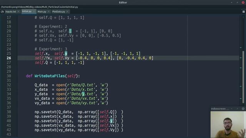The image size is (246, 138).
Task: Click the WriteDataFiles function name
Action: (50, 76)
